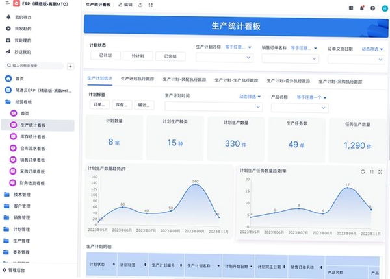Open the 生产计划时间 value select box

(214, 107)
